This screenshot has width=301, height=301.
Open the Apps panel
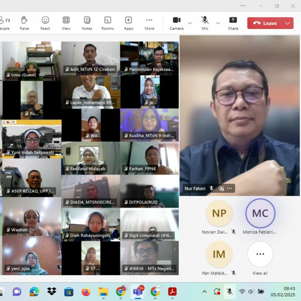pos(128,23)
